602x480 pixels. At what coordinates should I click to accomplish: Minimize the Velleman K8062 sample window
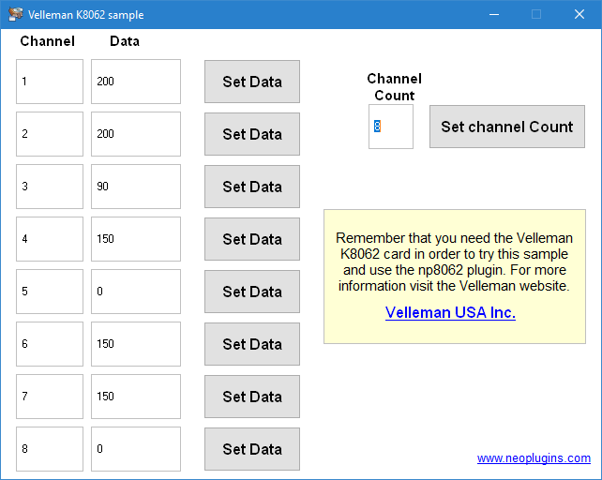pyautogui.click(x=494, y=15)
